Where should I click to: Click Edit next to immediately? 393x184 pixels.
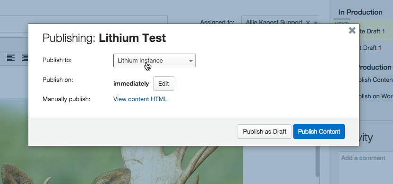point(163,84)
